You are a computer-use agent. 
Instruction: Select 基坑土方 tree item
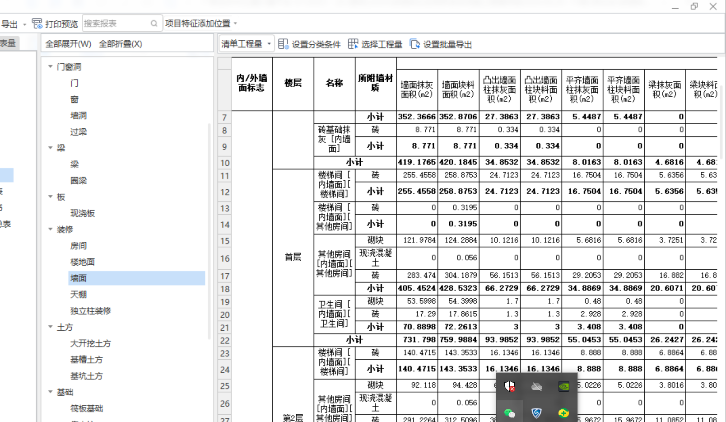(87, 376)
